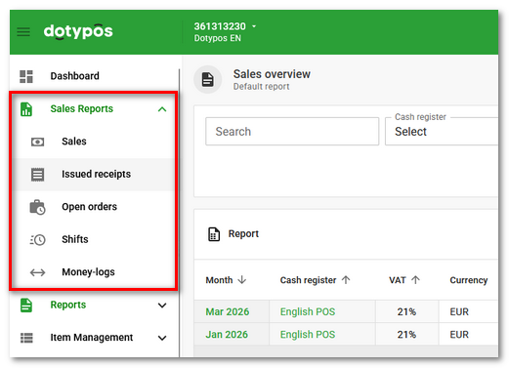Select the Reports menu heading
The width and height of the screenshot is (509, 368).
click(68, 305)
